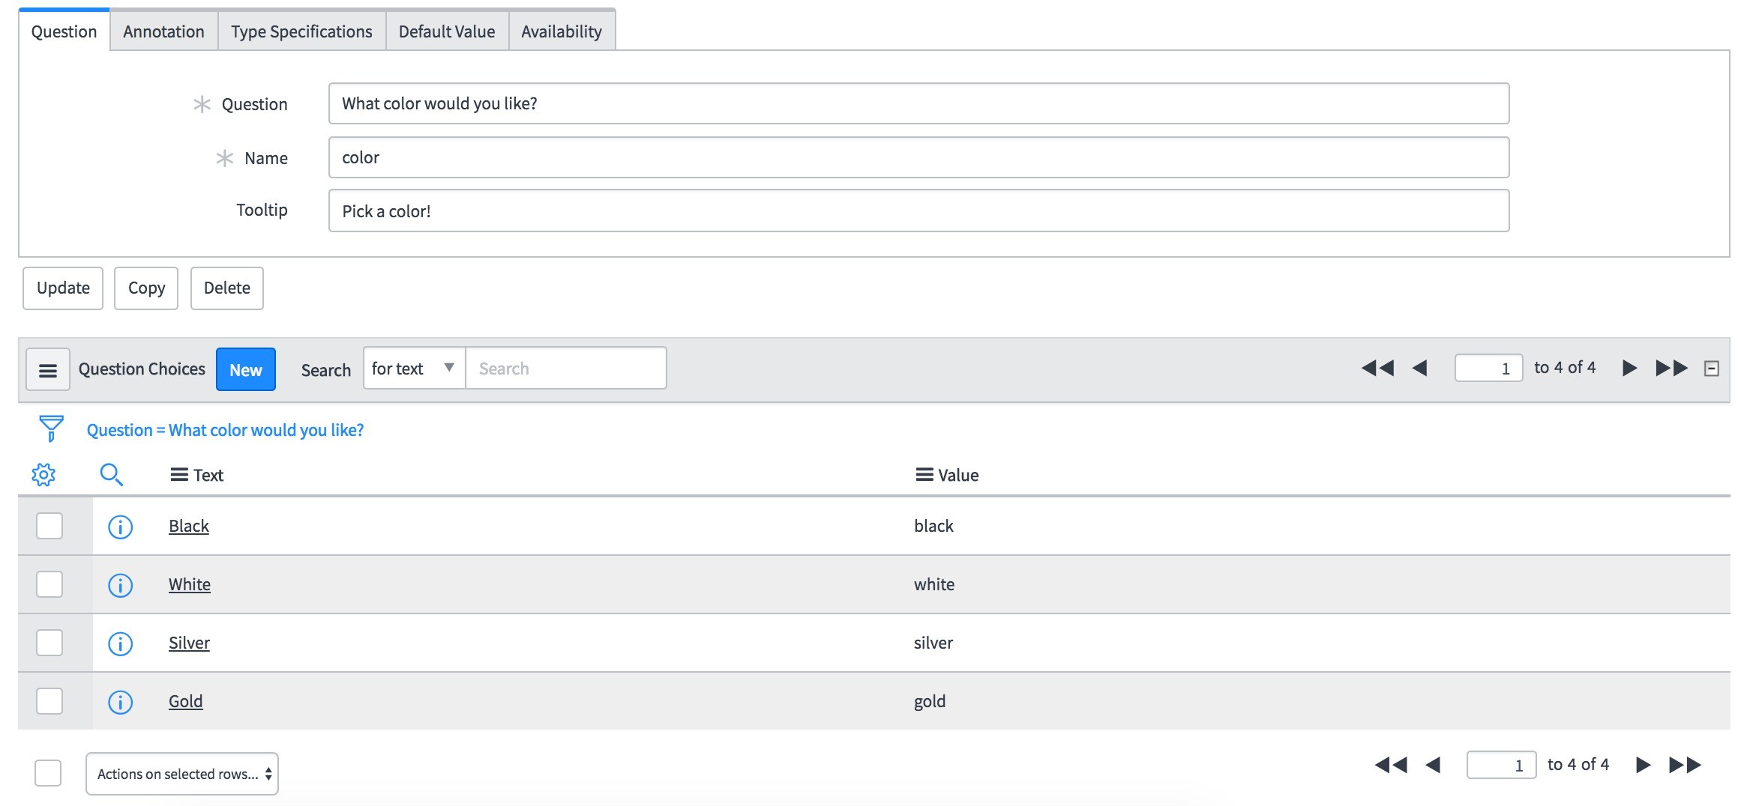Check the checkbox for the Silver row

click(x=48, y=643)
